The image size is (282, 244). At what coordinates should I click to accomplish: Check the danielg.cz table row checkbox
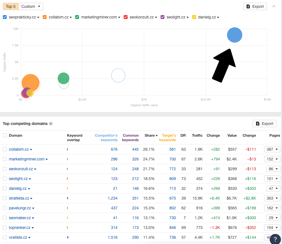click(5, 188)
